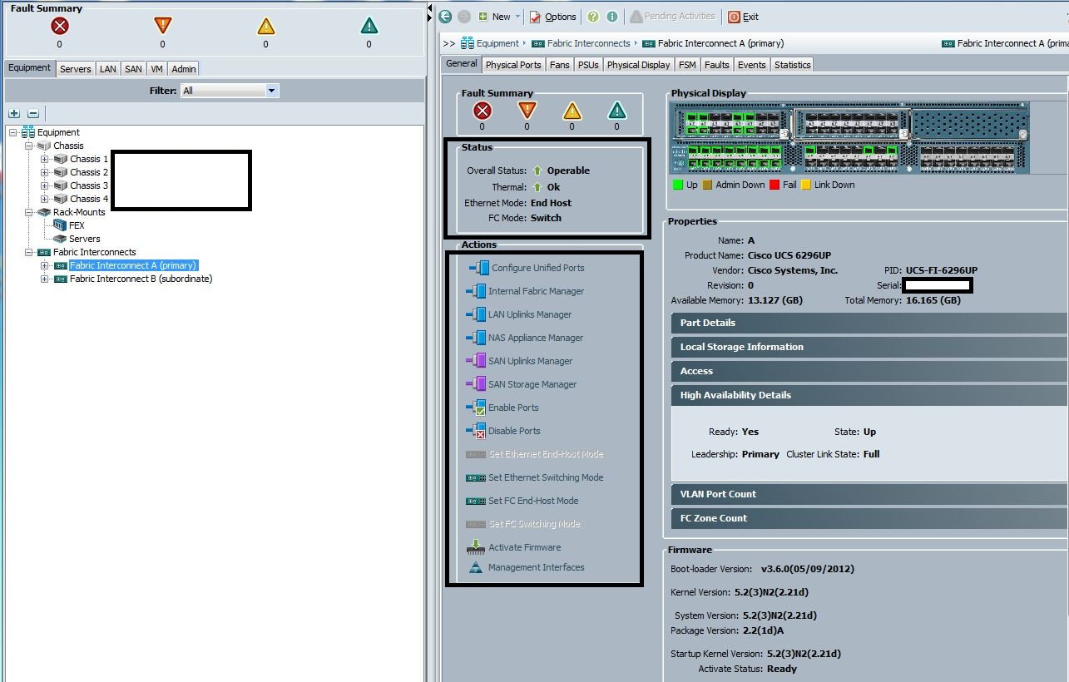Screen dimensions: 1069x682
Task: Collapse the Rack-Mounts tree node
Action: point(29,212)
